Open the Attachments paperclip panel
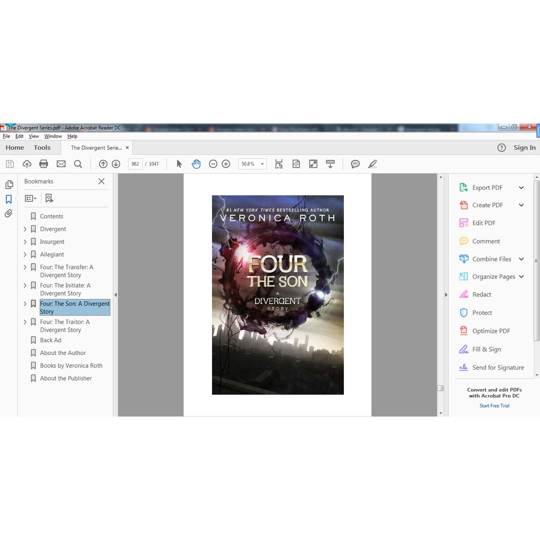Screen dimensions: 540x540 click(8, 214)
